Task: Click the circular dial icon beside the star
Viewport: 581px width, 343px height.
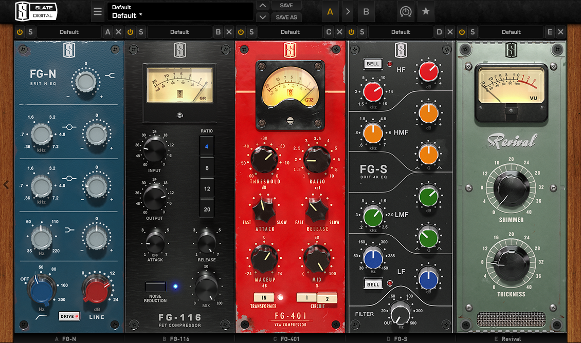Action: [406, 11]
